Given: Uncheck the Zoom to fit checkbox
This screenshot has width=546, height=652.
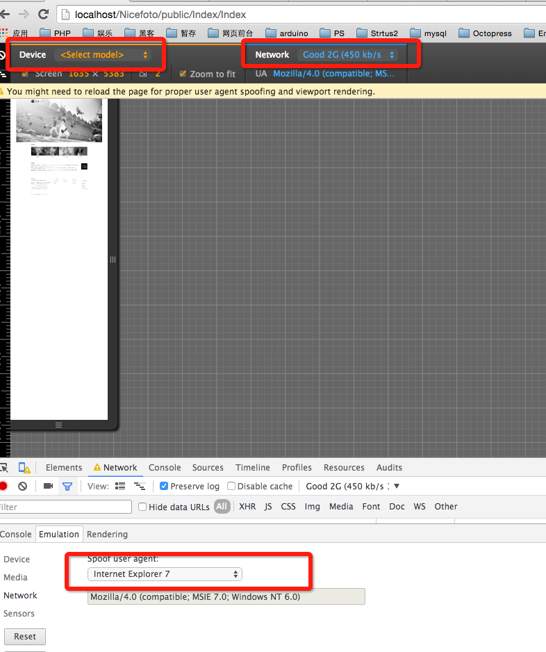Looking at the screenshot, I should point(183,74).
